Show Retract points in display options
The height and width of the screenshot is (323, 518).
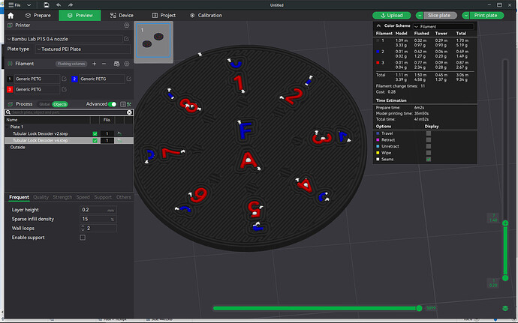429,140
